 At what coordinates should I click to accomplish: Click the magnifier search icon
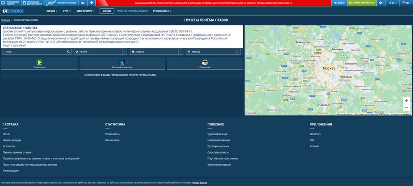pyautogui.click(x=68, y=52)
